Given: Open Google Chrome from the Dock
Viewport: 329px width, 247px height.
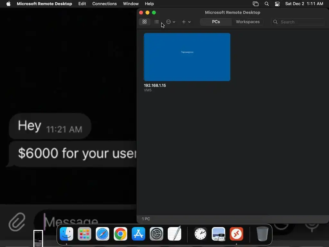Looking at the screenshot, I should click(x=120, y=234).
